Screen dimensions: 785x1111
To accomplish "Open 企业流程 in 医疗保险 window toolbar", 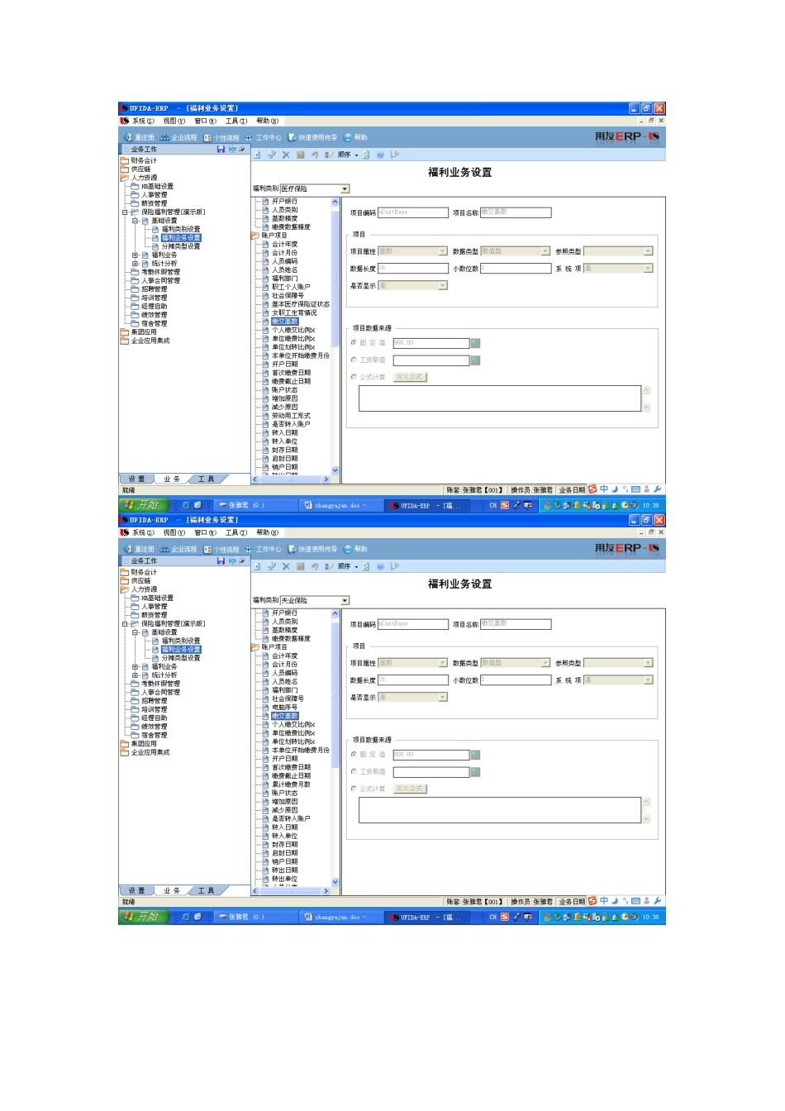I will pyautogui.click(x=179, y=137).
